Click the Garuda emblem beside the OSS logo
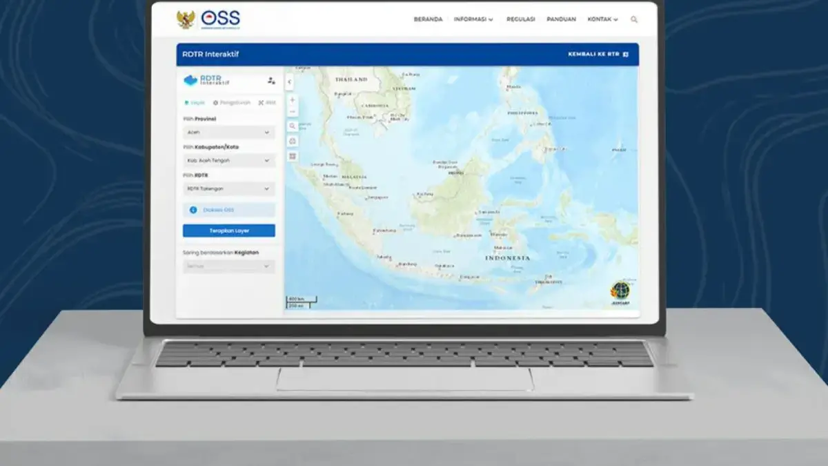This screenshot has width=828, height=466. coord(185,19)
